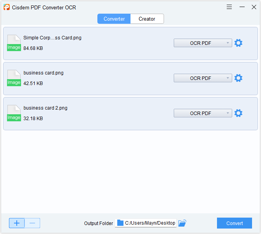Click the output folder path C:/Users/Mayn/Desktop
Image resolution: width=261 pixels, height=234 pixels.
click(x=150, y=223)
